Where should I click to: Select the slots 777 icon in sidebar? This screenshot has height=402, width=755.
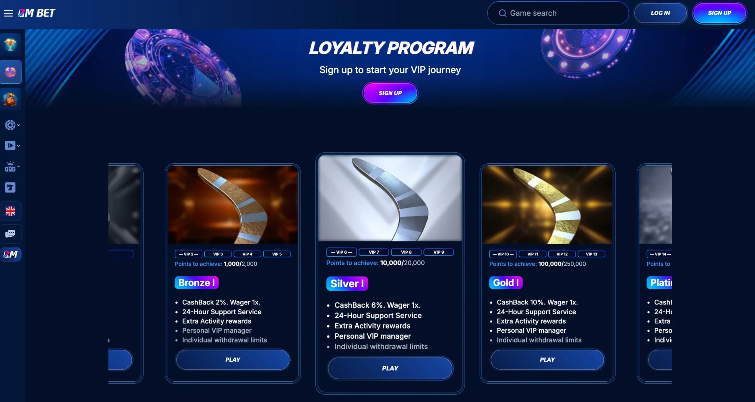pos(11,167)
